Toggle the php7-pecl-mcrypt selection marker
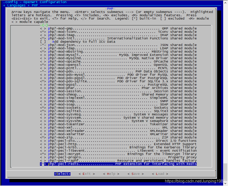 [43, 154]
